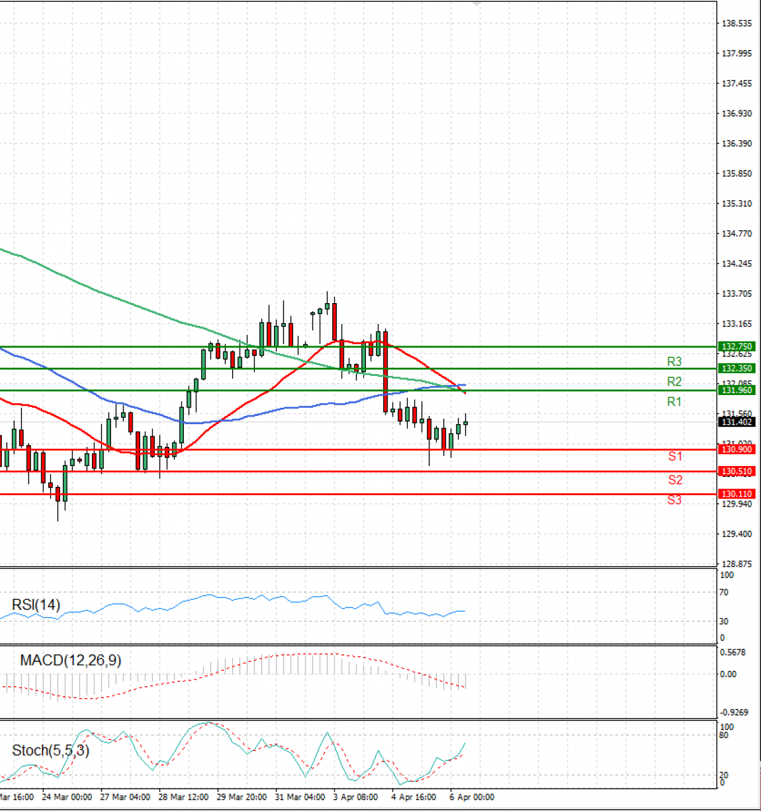Select the R3 resistance label
Image resolution: width=761 pixels, height=811 pixels.
click(674, 361)
